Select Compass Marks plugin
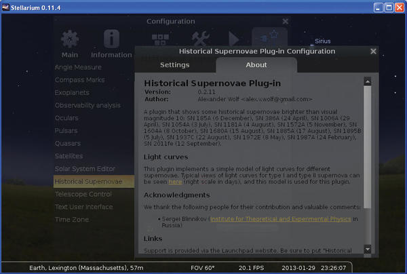Image resolution: width=407 pixels, height=274 pixels. 79,80
